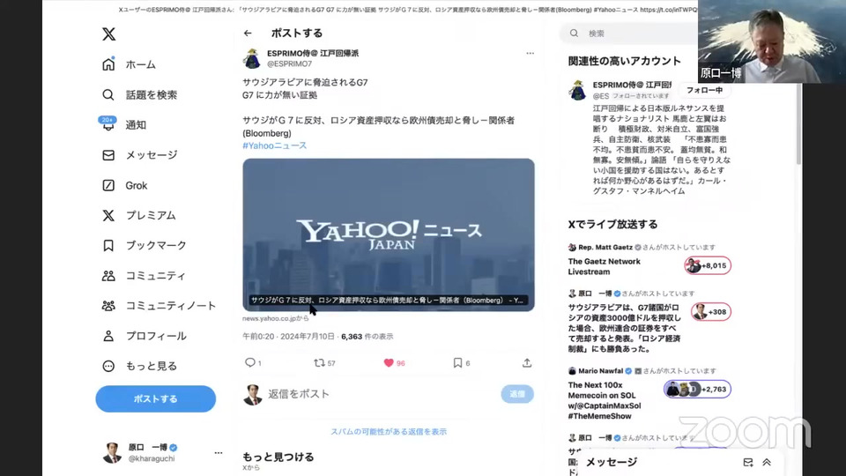Click Mario Nawfal host name
Viewport: 846px width, 476px height.
(600, 371)
